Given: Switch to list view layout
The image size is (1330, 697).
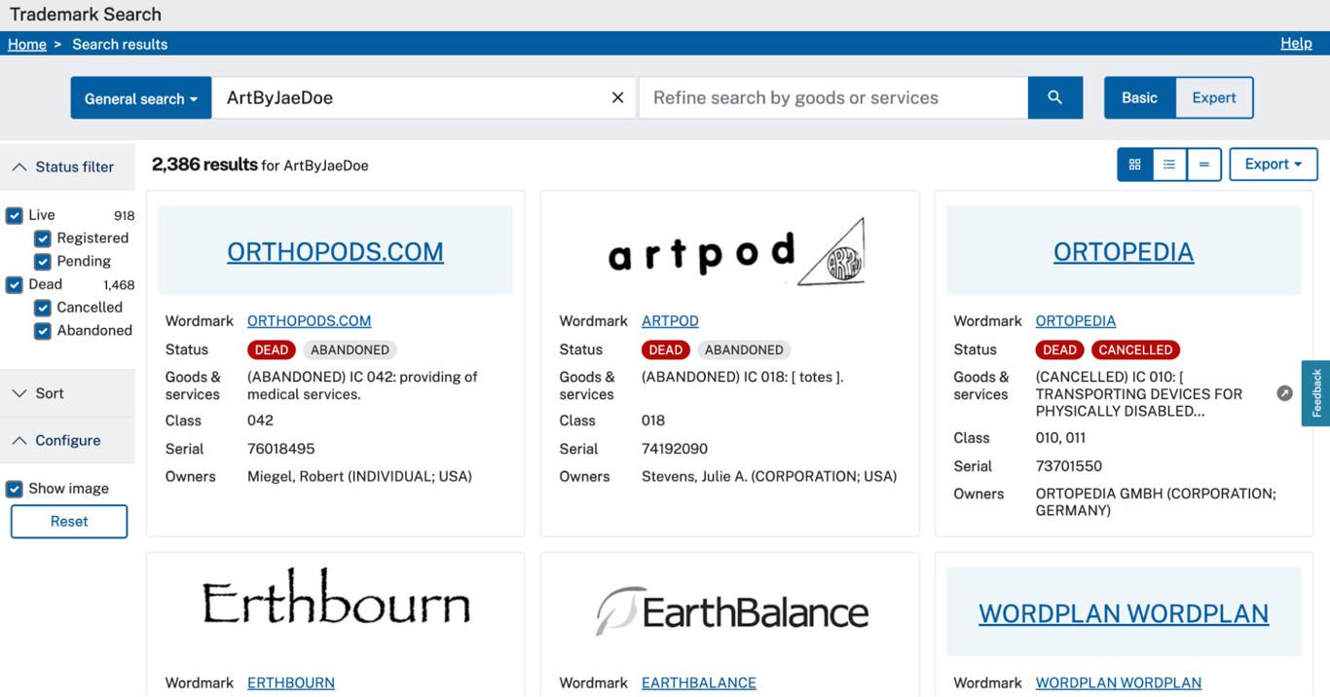Looking at the screenshot, I should click(1169, 165).
